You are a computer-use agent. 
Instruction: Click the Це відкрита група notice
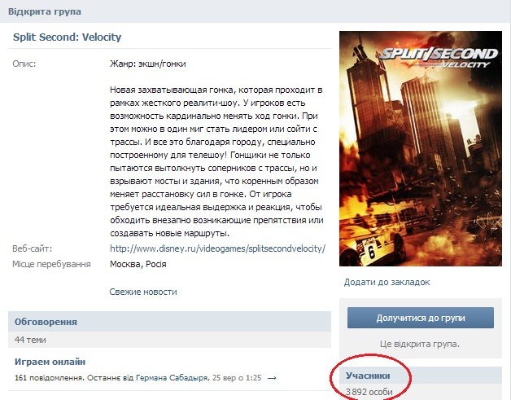pos(419,344)
